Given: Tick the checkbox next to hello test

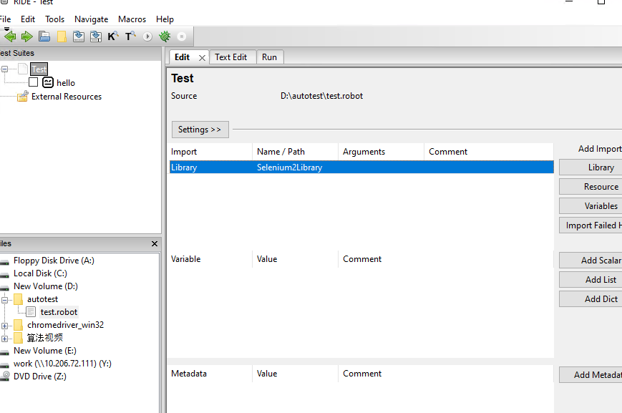Looking at the screenshot, I should (34, 82).
